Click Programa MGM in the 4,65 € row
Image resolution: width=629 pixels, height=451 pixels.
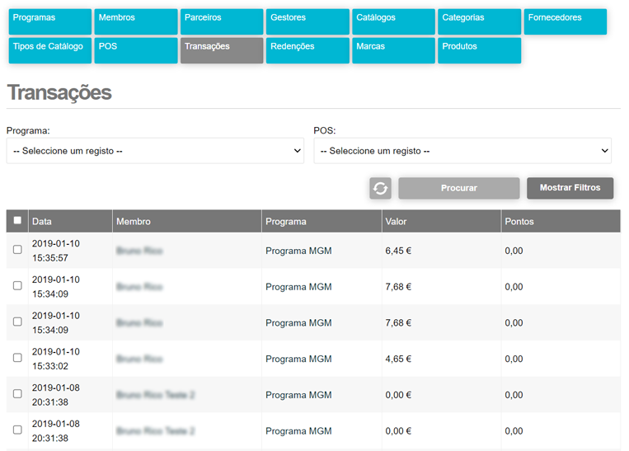(x=298, y=359)
